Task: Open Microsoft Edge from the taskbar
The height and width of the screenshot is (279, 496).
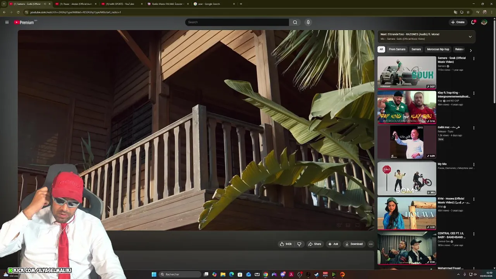Action: pyautogui.click(x=231, y=274)
